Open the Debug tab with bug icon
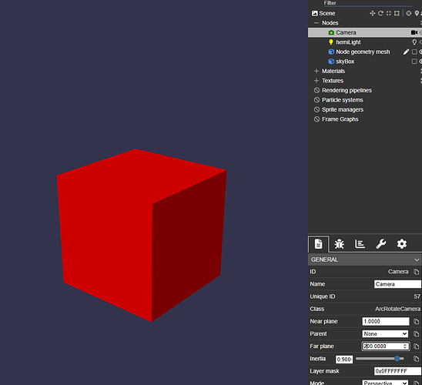This screenshot has width=422, height=385. pos(339,244)
